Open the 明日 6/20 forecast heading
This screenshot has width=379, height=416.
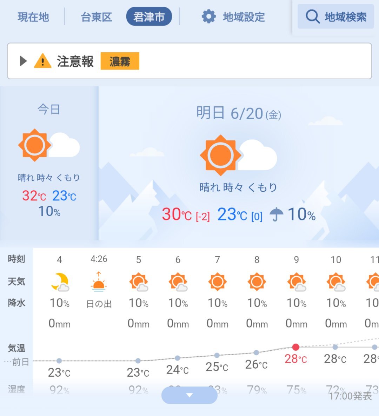click(x=239, y=113)
